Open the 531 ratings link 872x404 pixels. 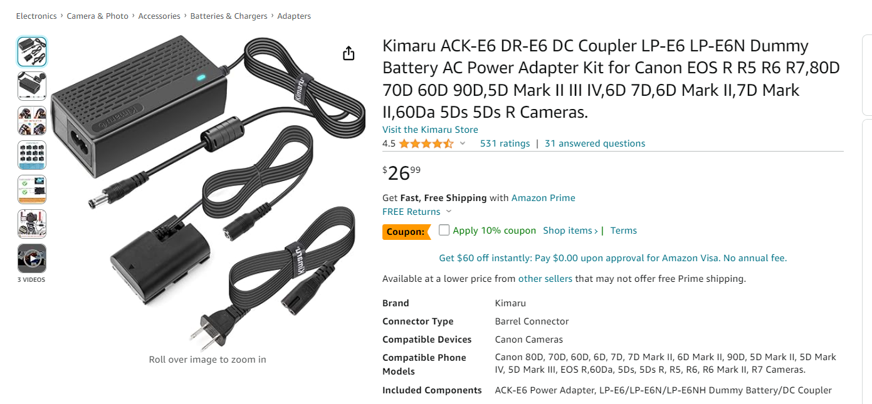505,143
